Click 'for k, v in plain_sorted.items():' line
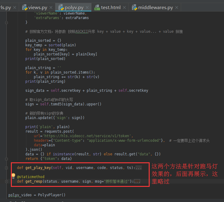Screen dimensions: 224x202 pos(60,72)
